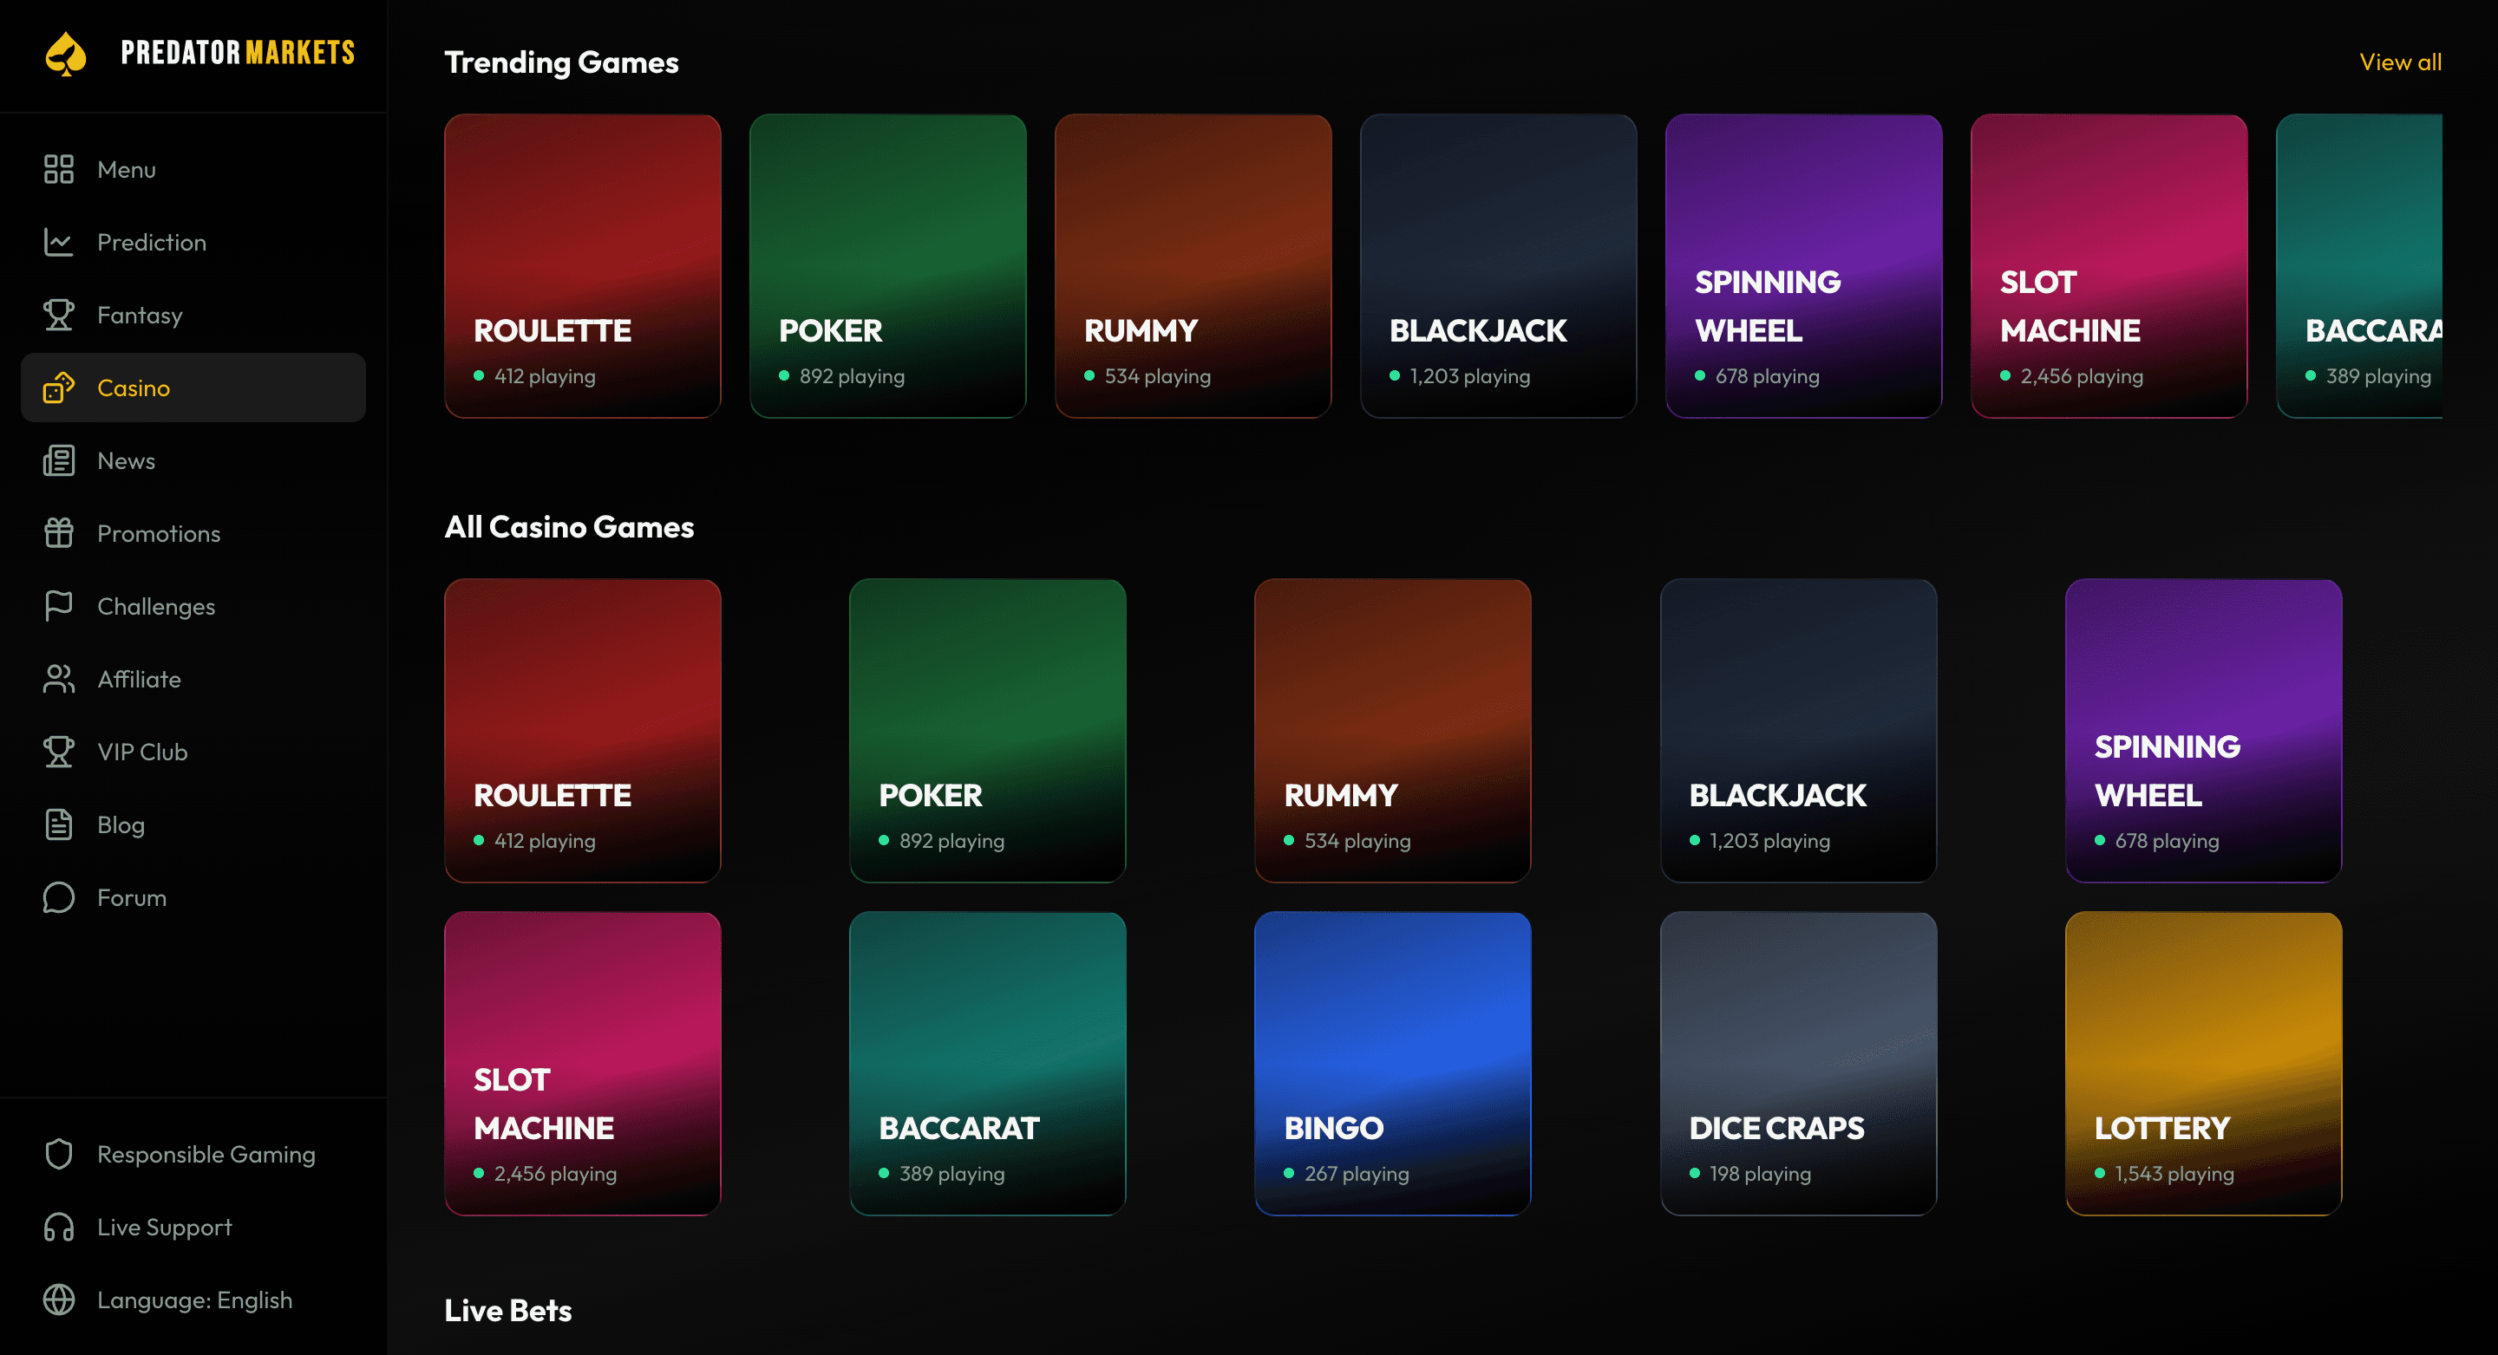Click the Predator Markets spade logo
The height and width of the screenshot is (1355, 2498).
[x=65, y=53]
